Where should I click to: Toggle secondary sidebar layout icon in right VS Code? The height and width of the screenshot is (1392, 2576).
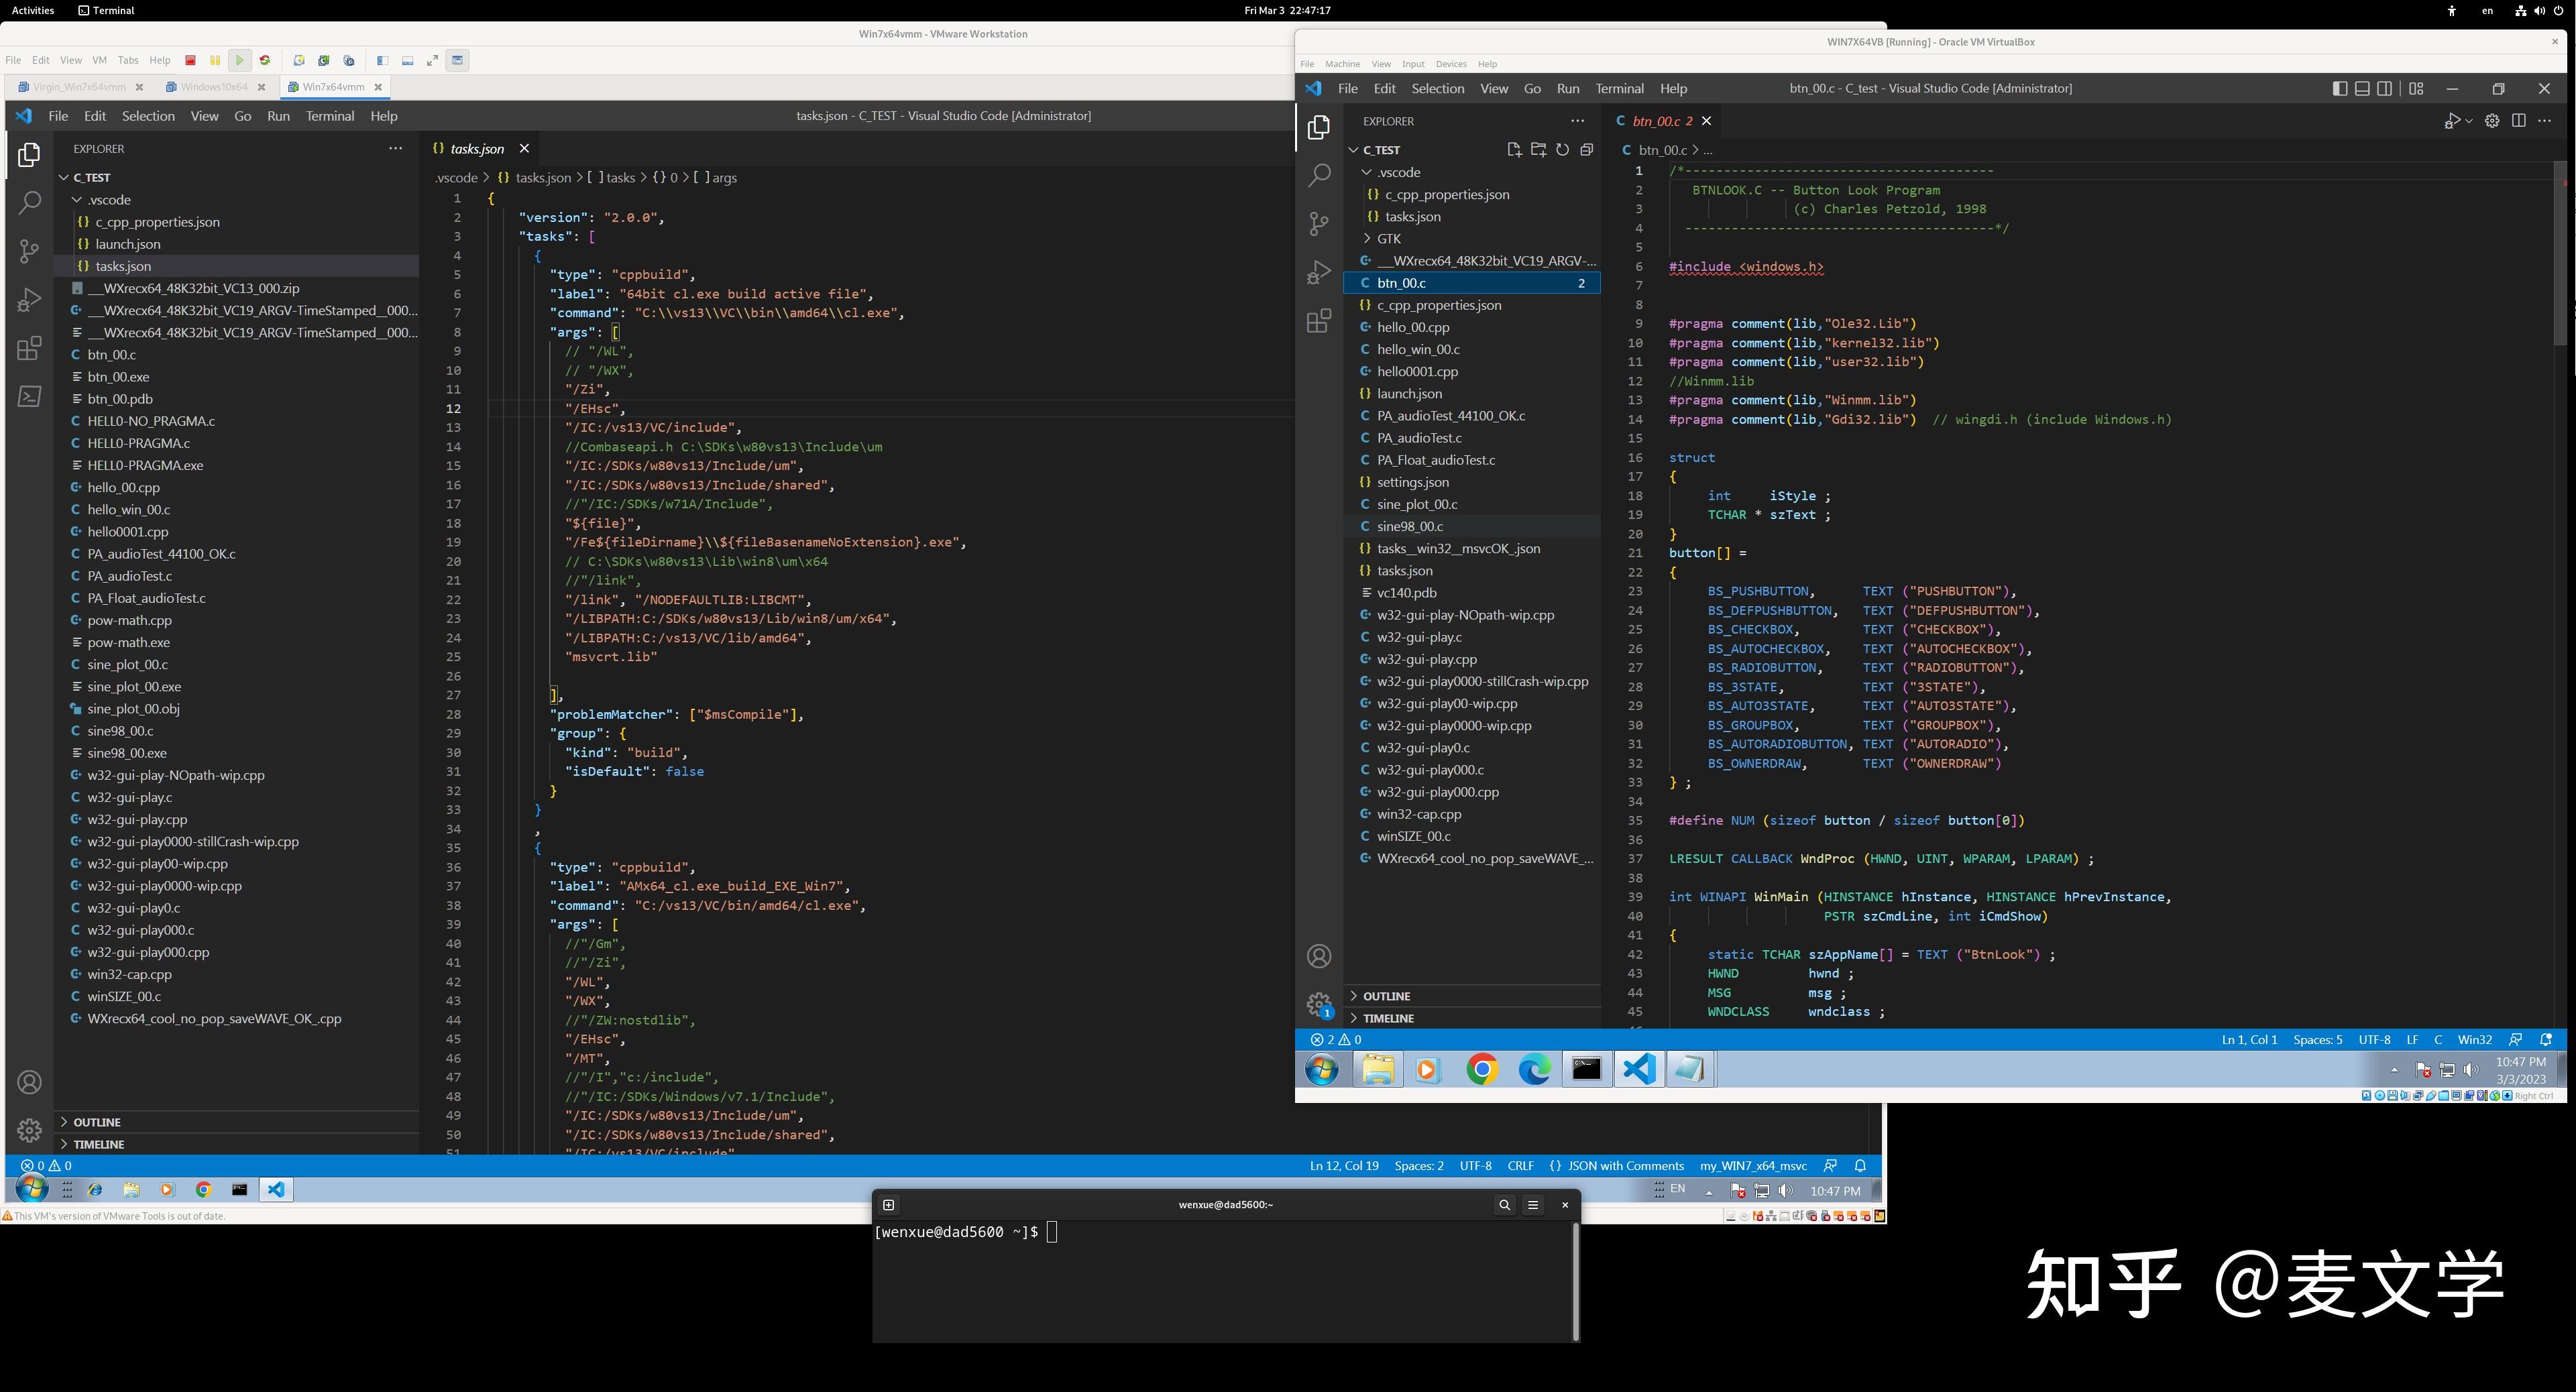point(2385,89)
